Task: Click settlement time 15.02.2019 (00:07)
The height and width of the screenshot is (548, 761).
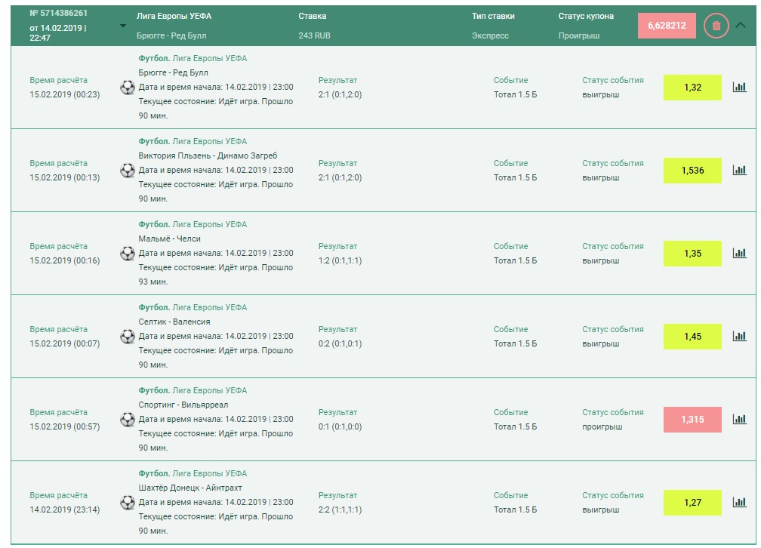Action: (x=65, y=343)
